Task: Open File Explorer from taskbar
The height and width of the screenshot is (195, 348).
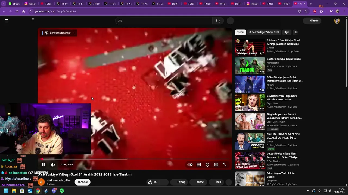Action: tap(14, 191)
